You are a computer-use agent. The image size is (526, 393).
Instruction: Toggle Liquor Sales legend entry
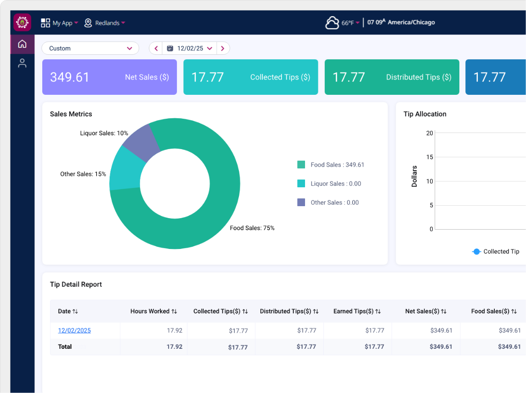(x=330, y=184)
